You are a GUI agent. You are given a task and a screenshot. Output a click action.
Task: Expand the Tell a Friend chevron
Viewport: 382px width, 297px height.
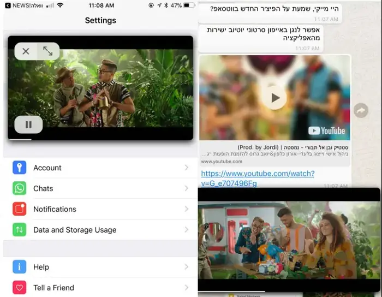tap(187, 288)
